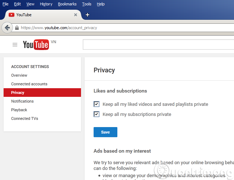
Task: Open the History menu
Action: (x=46, y=4)
